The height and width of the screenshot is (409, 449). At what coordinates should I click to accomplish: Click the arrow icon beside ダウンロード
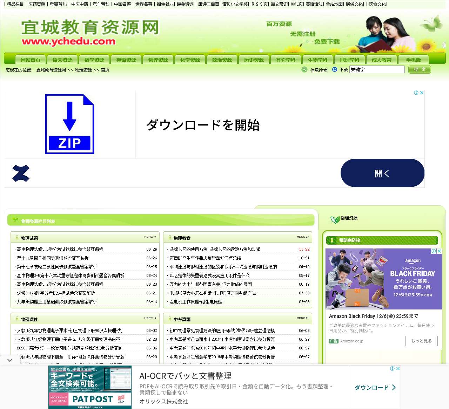(x=394, y=387)
